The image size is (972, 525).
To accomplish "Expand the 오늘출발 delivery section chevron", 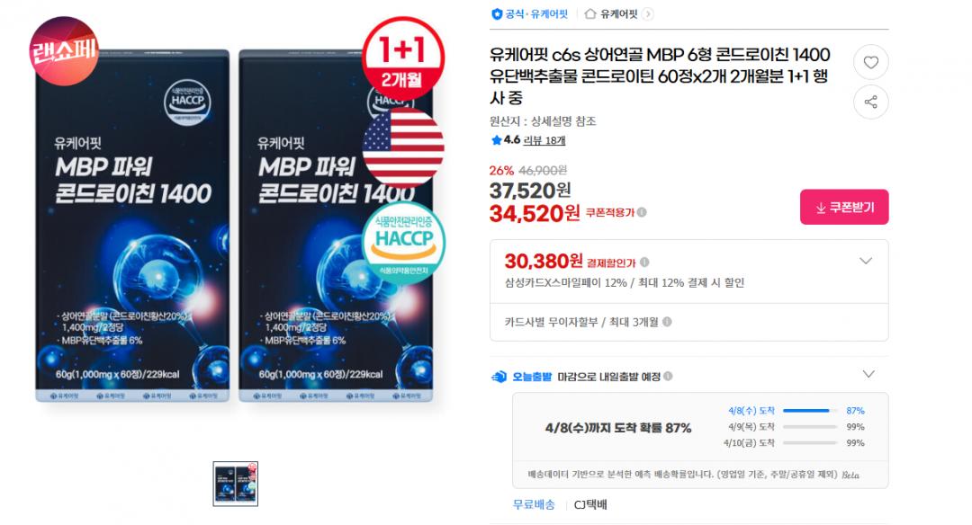I will click(x=868, y=375).
